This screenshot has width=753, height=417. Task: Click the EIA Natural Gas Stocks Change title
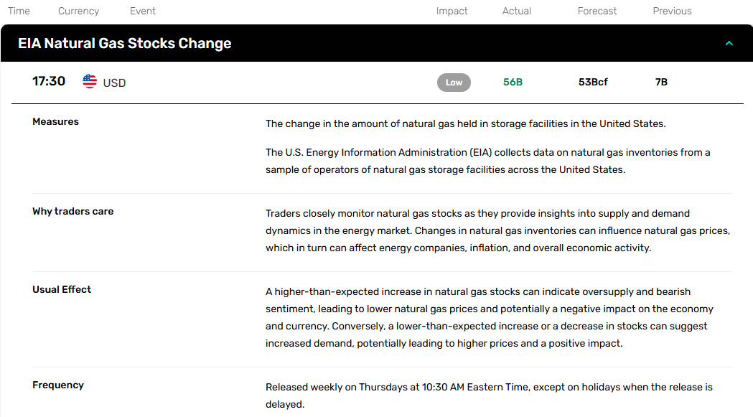125,43
